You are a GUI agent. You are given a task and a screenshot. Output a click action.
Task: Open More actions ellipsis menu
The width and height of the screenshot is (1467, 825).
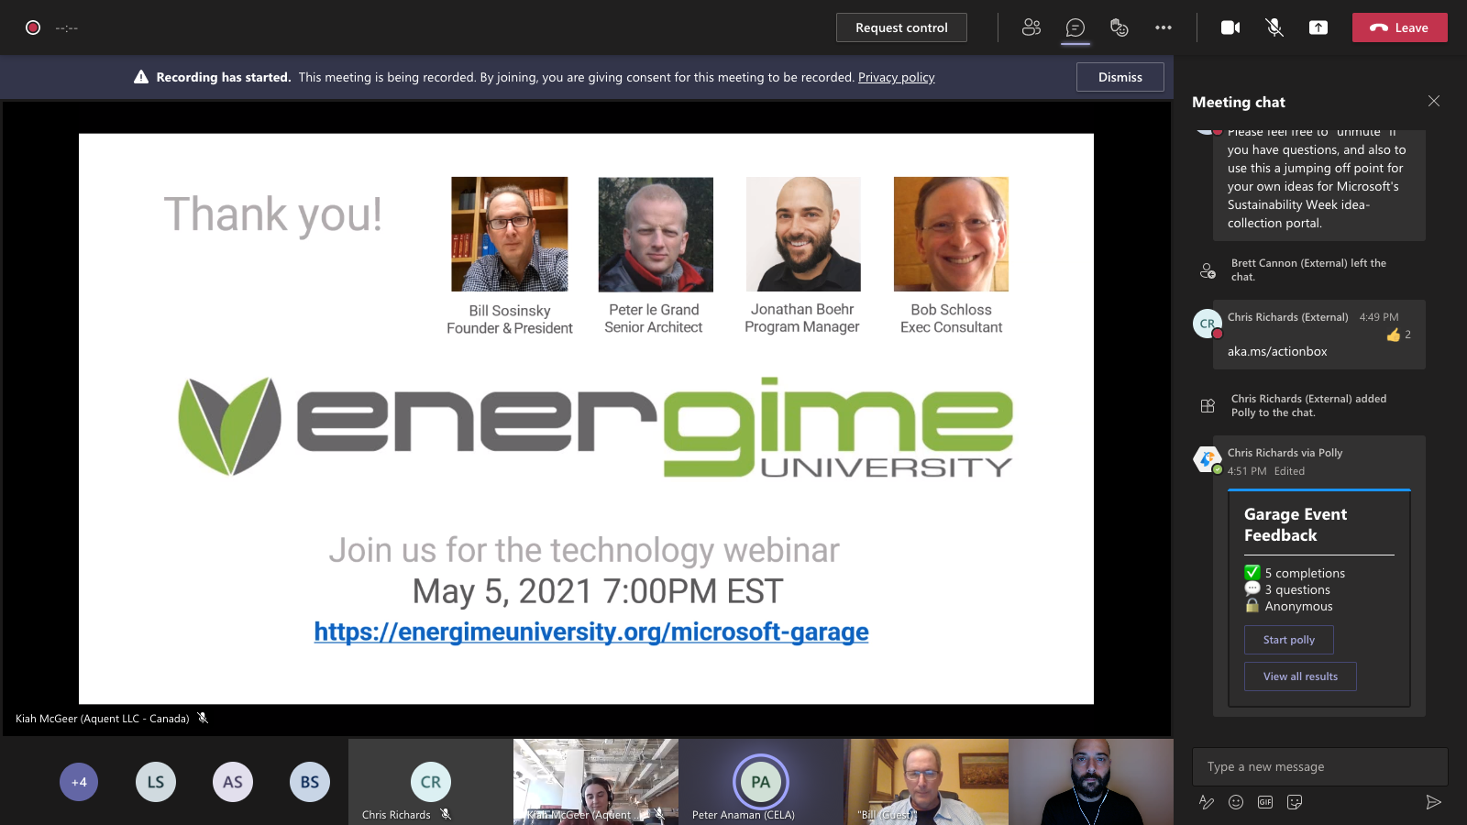1164,27
